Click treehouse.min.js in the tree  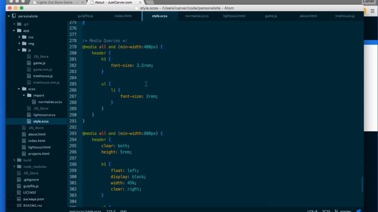(46, 82)
